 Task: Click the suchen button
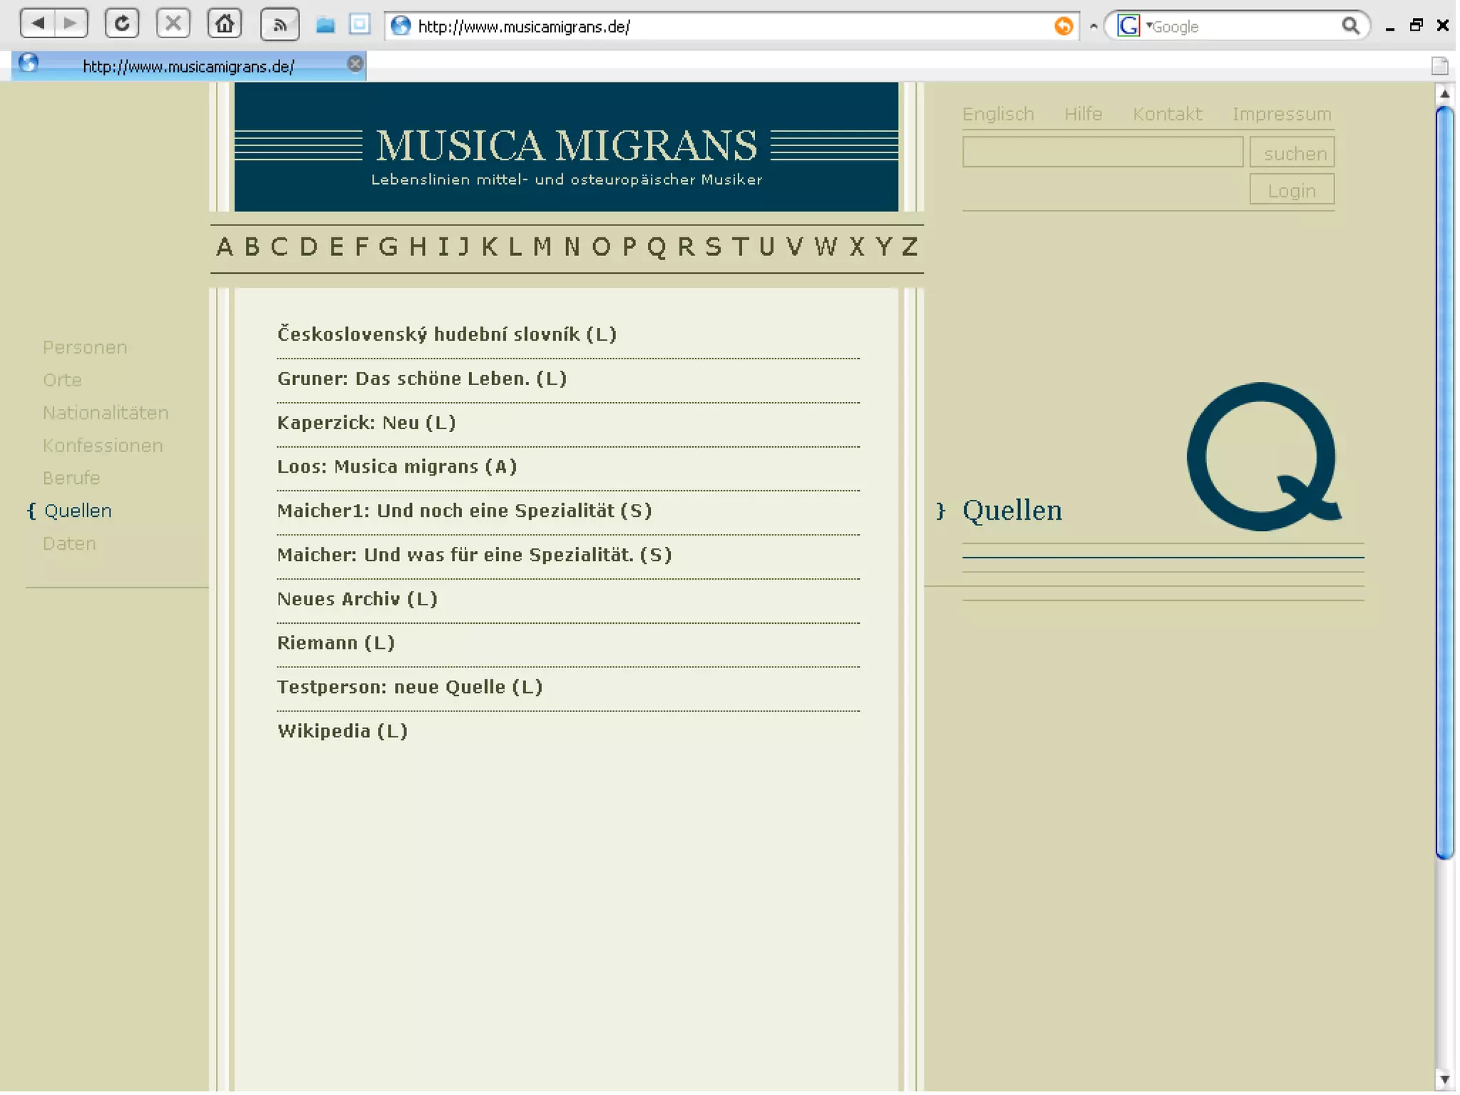coord(1291,153)
